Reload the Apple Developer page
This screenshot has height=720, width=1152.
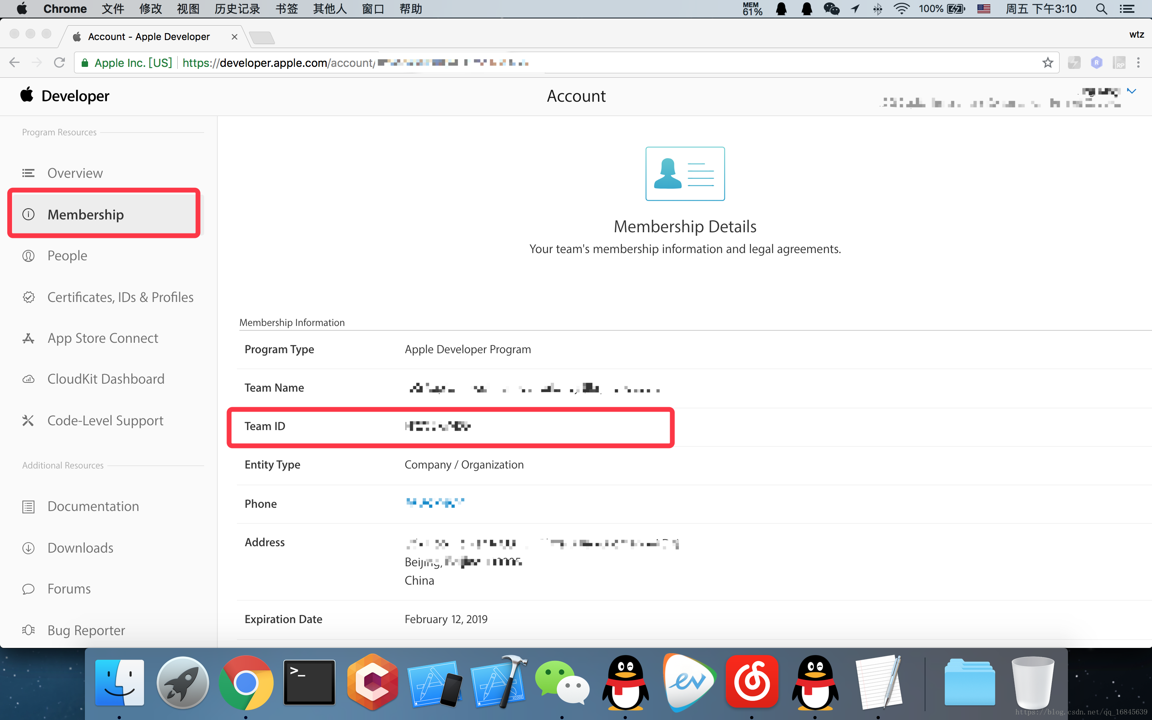[59, 62]
